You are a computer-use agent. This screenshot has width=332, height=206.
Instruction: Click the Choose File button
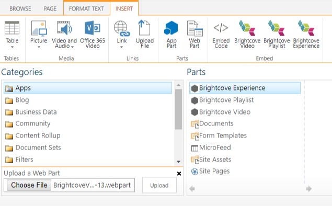tap(29, 185)
